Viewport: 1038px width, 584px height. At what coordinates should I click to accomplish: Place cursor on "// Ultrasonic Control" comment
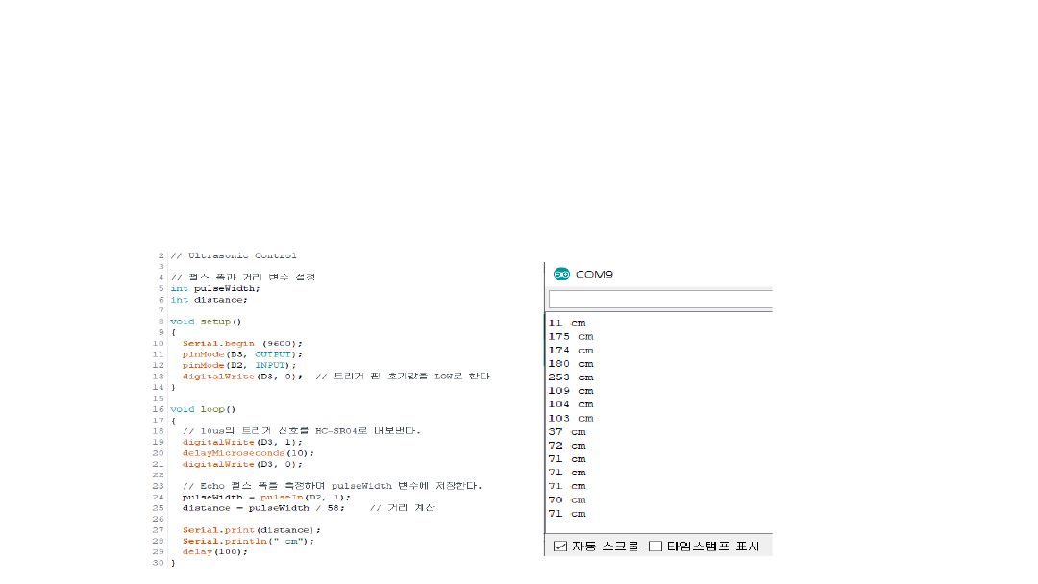pyautogui.click(x=234, y=255)
